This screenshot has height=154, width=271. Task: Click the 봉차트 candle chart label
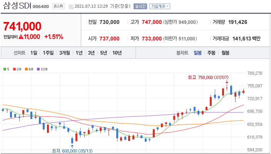[x=182, y=53]
